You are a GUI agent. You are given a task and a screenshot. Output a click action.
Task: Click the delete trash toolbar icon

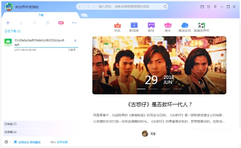pyautogui.click(x=48, y=23)
